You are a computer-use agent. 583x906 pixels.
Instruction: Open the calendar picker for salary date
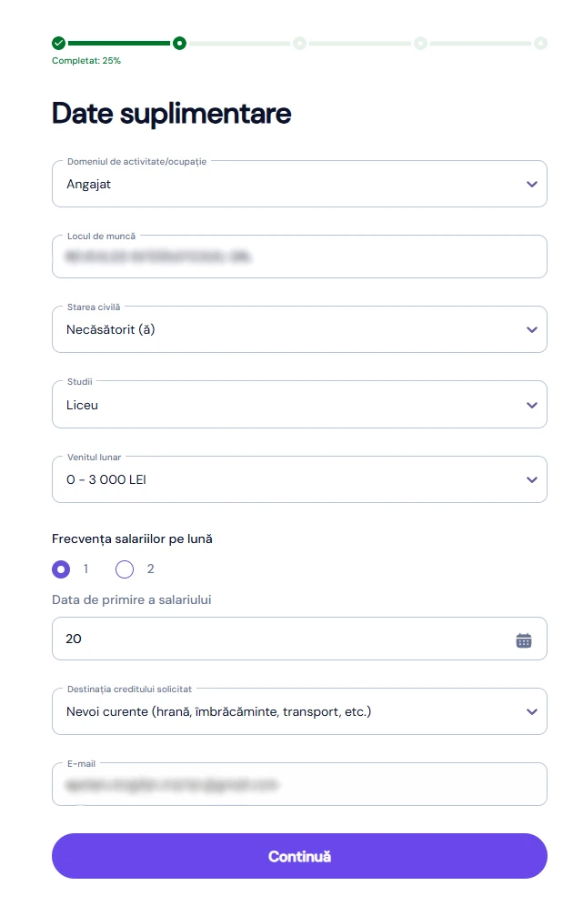pyautogui.click(x=524, y=639)
